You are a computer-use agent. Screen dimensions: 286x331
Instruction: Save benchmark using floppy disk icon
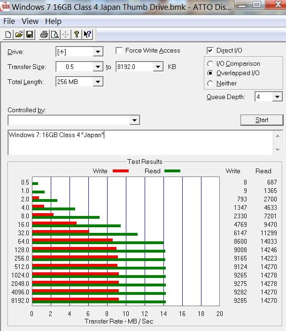[30, 34]
